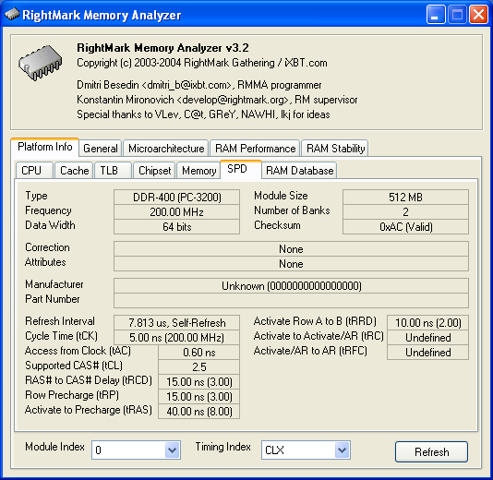Click the Correction value field
Viewport: 493px width, 480px height.
coord(291,249)
